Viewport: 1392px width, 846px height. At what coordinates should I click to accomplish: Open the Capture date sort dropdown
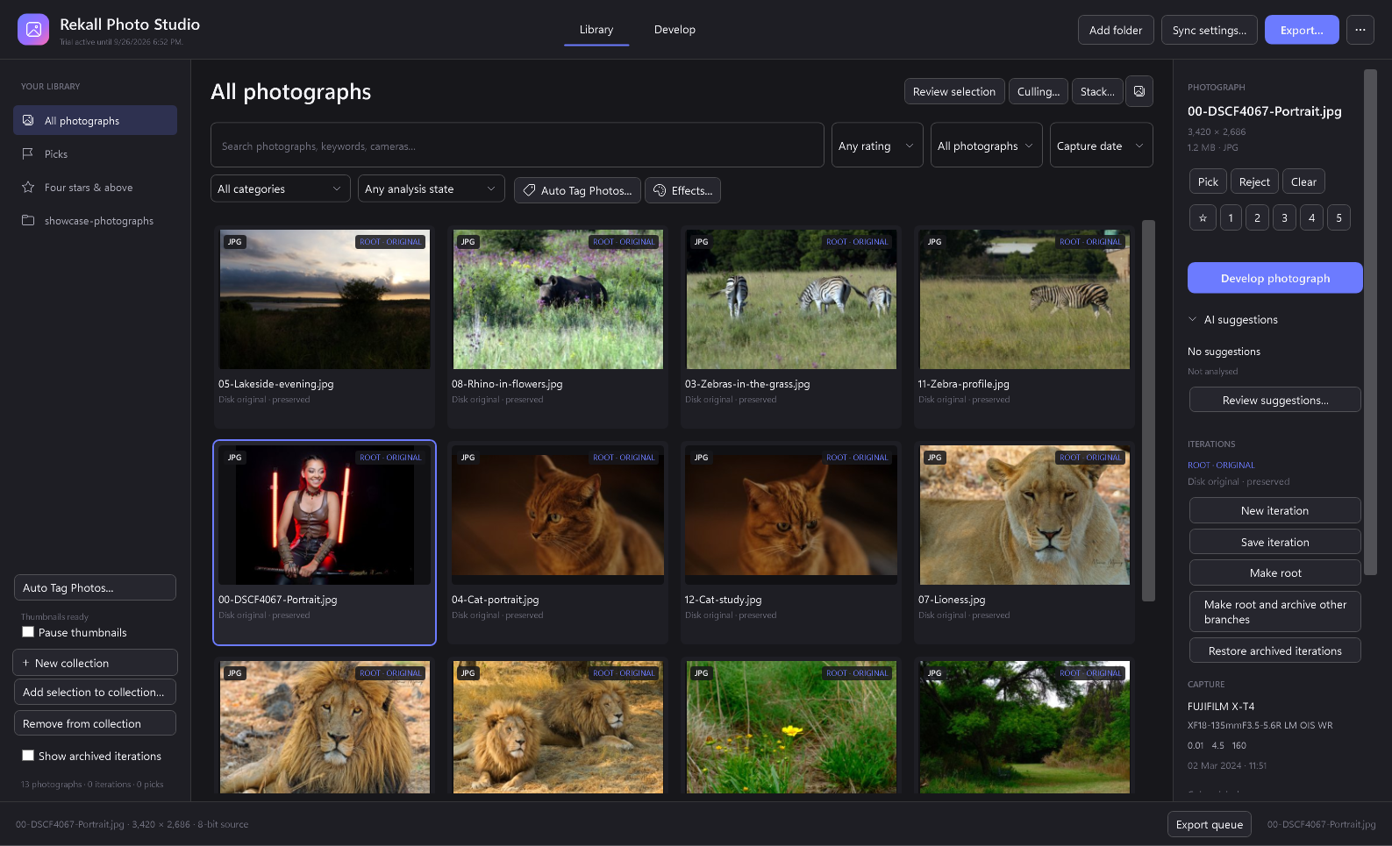(x=1101, y=146)
